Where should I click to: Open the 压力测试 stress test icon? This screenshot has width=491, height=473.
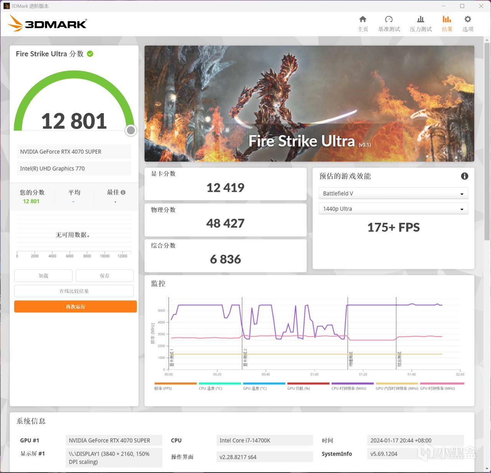(x=420, y=23)
